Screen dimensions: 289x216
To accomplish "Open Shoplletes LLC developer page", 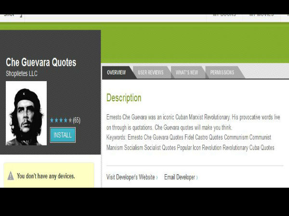I will pos(22,73).
